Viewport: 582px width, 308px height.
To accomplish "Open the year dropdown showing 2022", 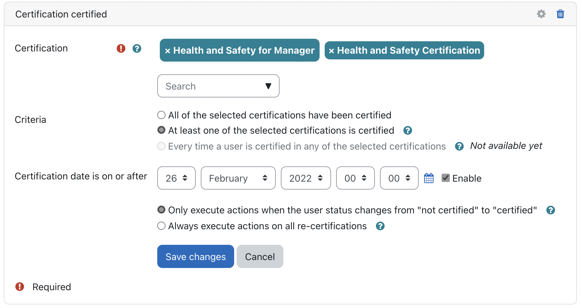I will [306, 178].
